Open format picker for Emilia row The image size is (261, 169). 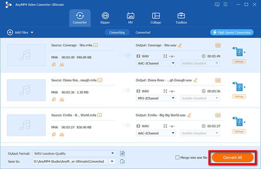pyautogui.click(x=239, y=122)
